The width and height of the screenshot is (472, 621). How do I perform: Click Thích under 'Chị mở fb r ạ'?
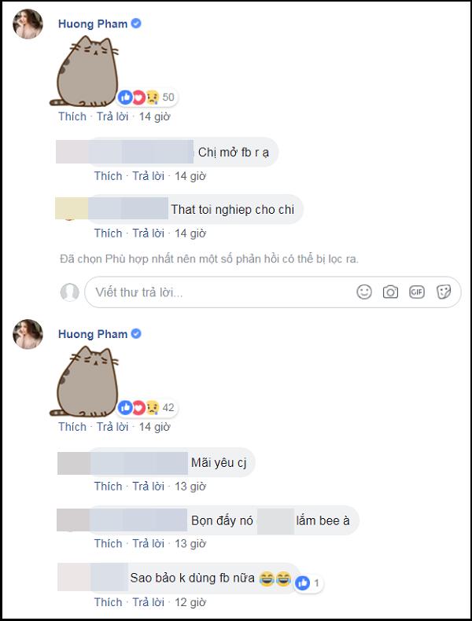pos(109,176)
